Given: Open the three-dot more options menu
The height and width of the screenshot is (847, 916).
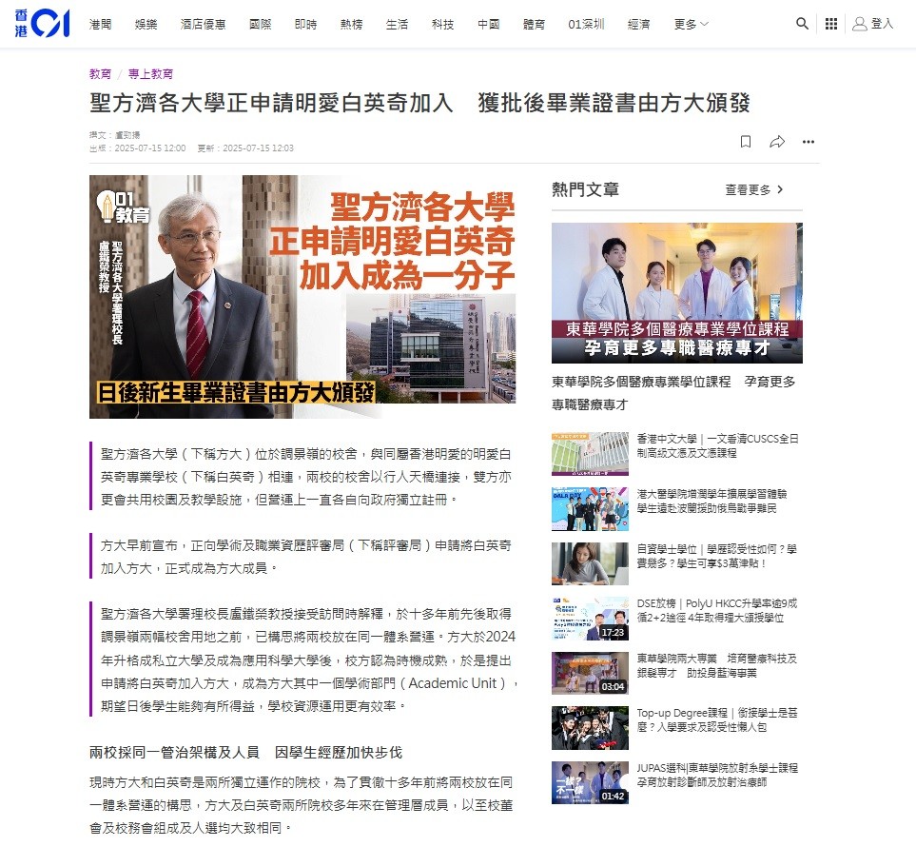Looking at the screenshot, I should click(x=808, y=142).
